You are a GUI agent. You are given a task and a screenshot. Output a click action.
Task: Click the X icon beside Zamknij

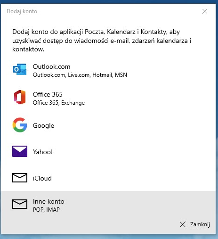(x=183, y=224)
